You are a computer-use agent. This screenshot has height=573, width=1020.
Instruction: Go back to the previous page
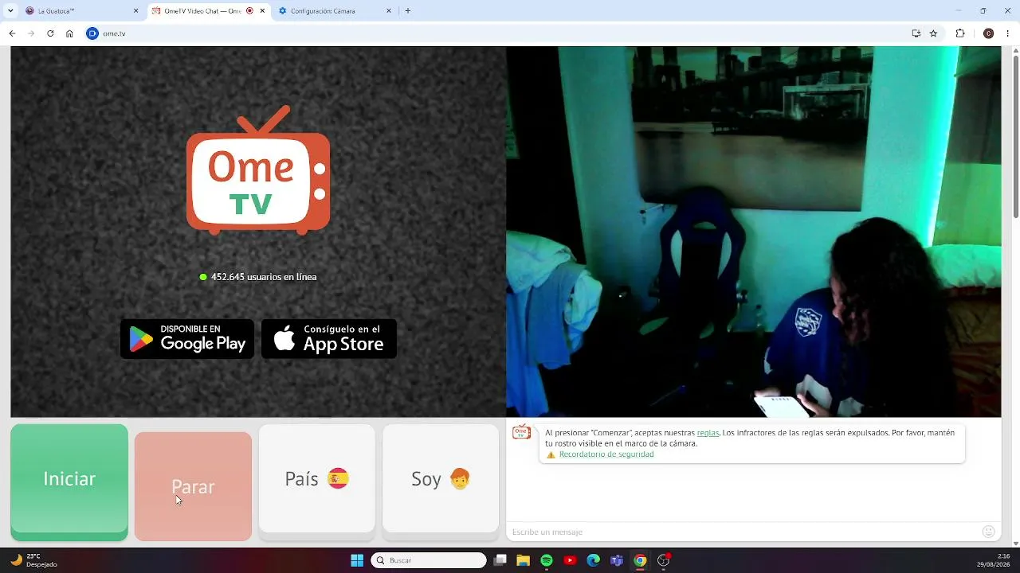12,33
